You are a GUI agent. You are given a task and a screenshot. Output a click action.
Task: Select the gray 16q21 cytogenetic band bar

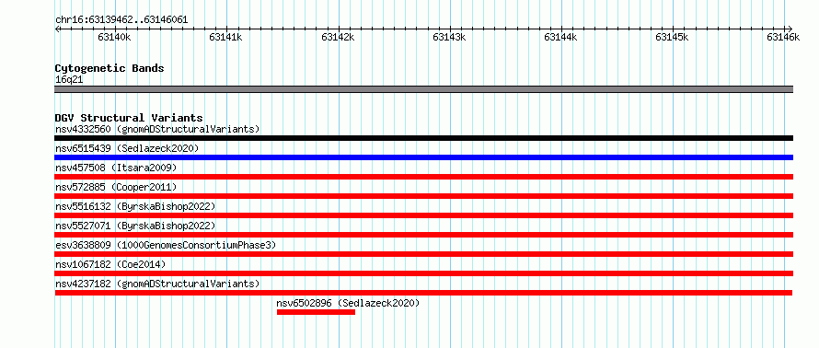point(423,89)
